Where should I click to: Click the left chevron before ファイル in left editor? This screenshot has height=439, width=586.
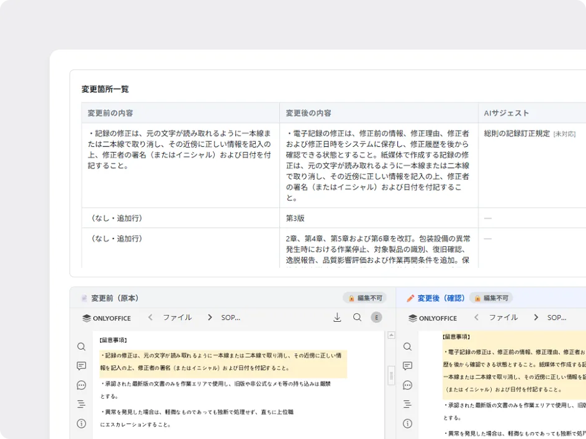click(150, 317)
